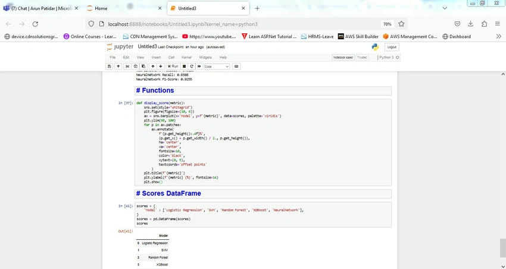
Task: Interrupt the kernel with the stop icon
Action: pyautogui.click(x=185, y=67)
